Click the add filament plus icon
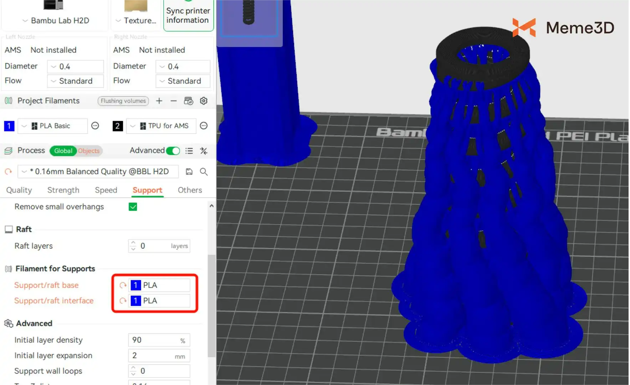This screenshot has width=630, height=385. coord(159,101)
